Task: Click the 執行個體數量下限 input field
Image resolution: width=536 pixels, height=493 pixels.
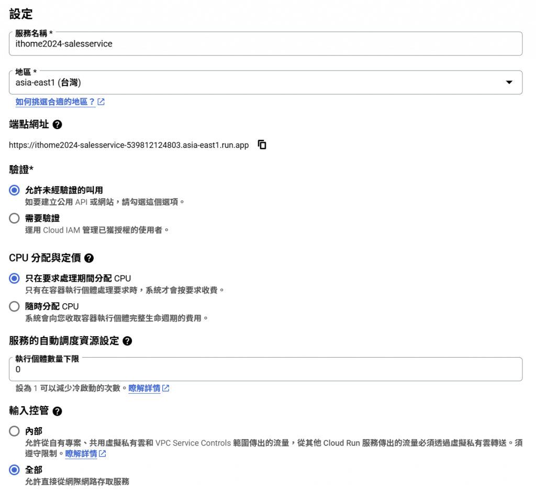Action: (x=265, y=369)
